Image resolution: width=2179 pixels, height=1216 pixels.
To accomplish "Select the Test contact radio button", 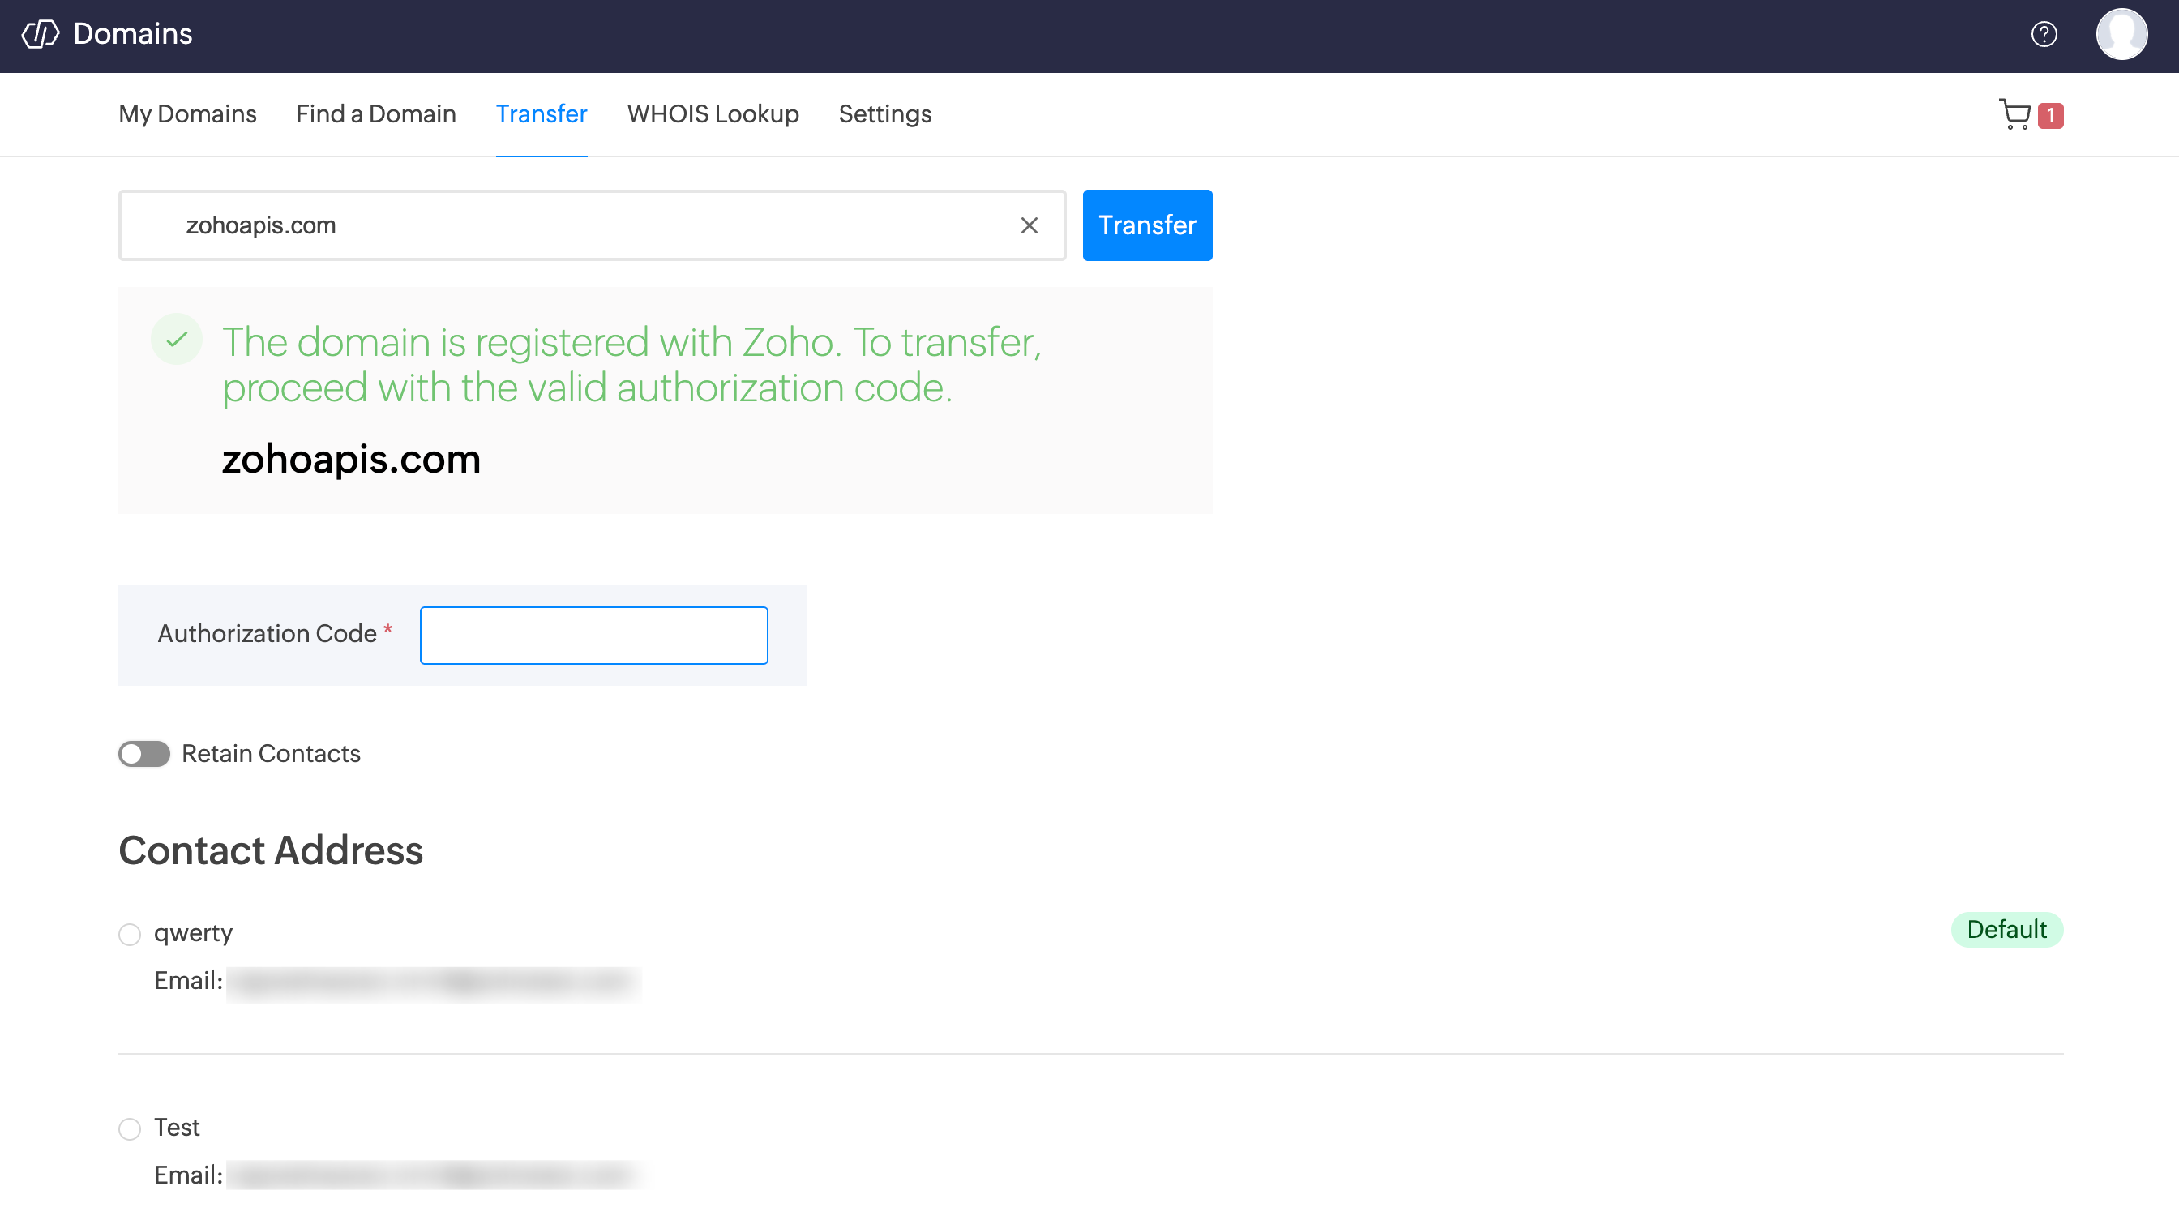I will coord(130,1129).
